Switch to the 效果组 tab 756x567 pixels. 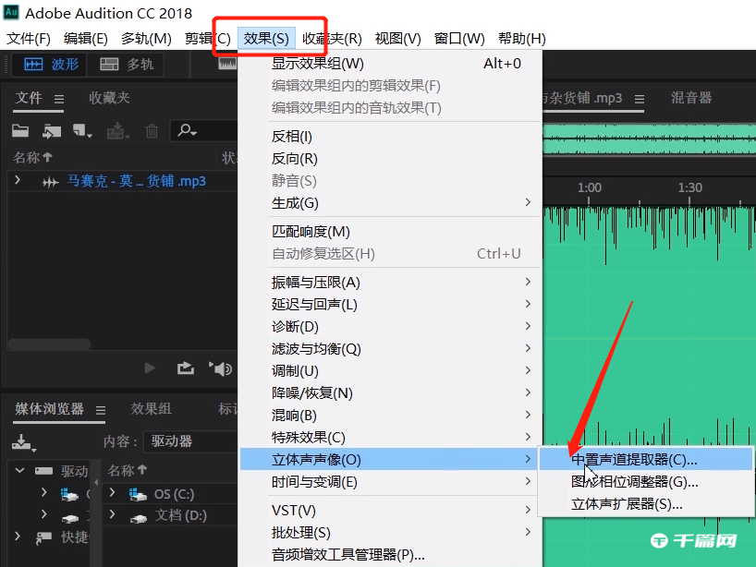point(151,409)
